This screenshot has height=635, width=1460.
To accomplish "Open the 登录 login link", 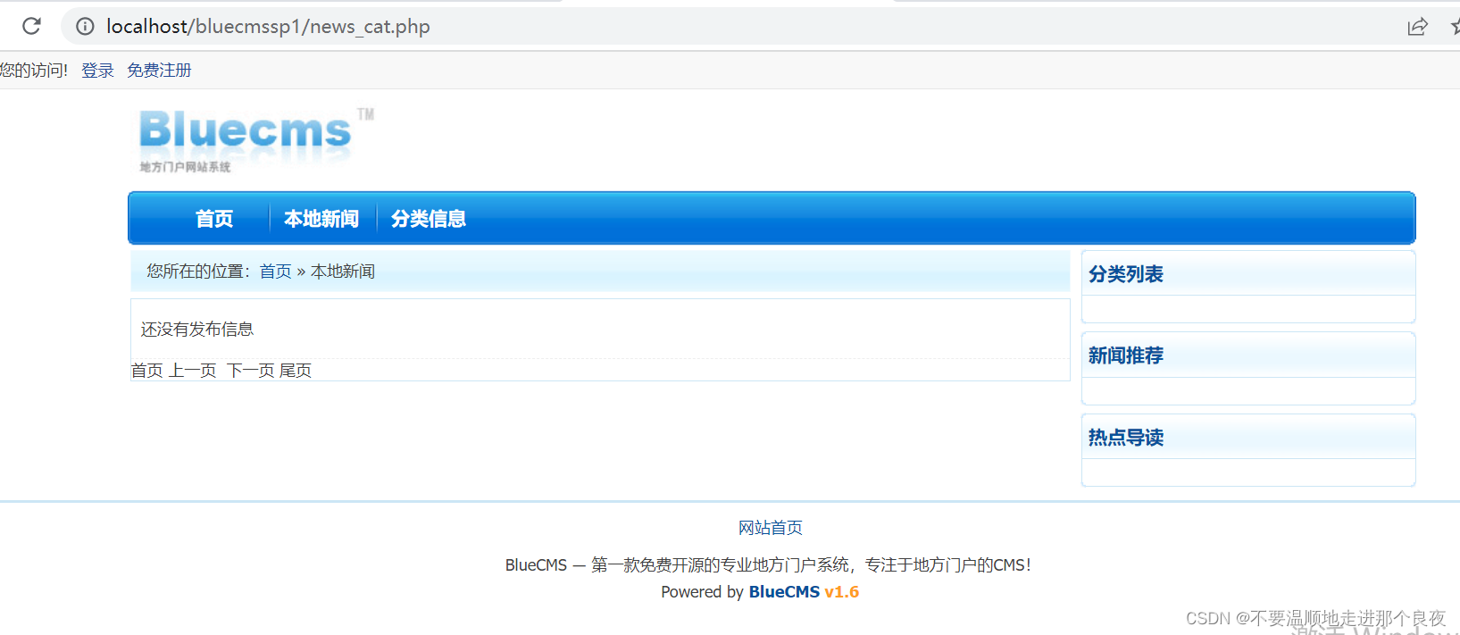I will click(97, 71).
